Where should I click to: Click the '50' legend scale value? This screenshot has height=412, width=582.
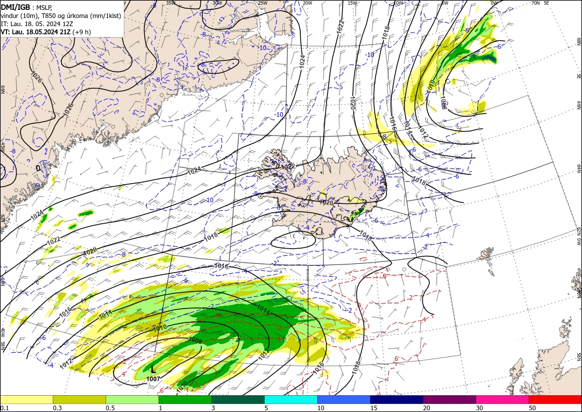pos(533,408)
